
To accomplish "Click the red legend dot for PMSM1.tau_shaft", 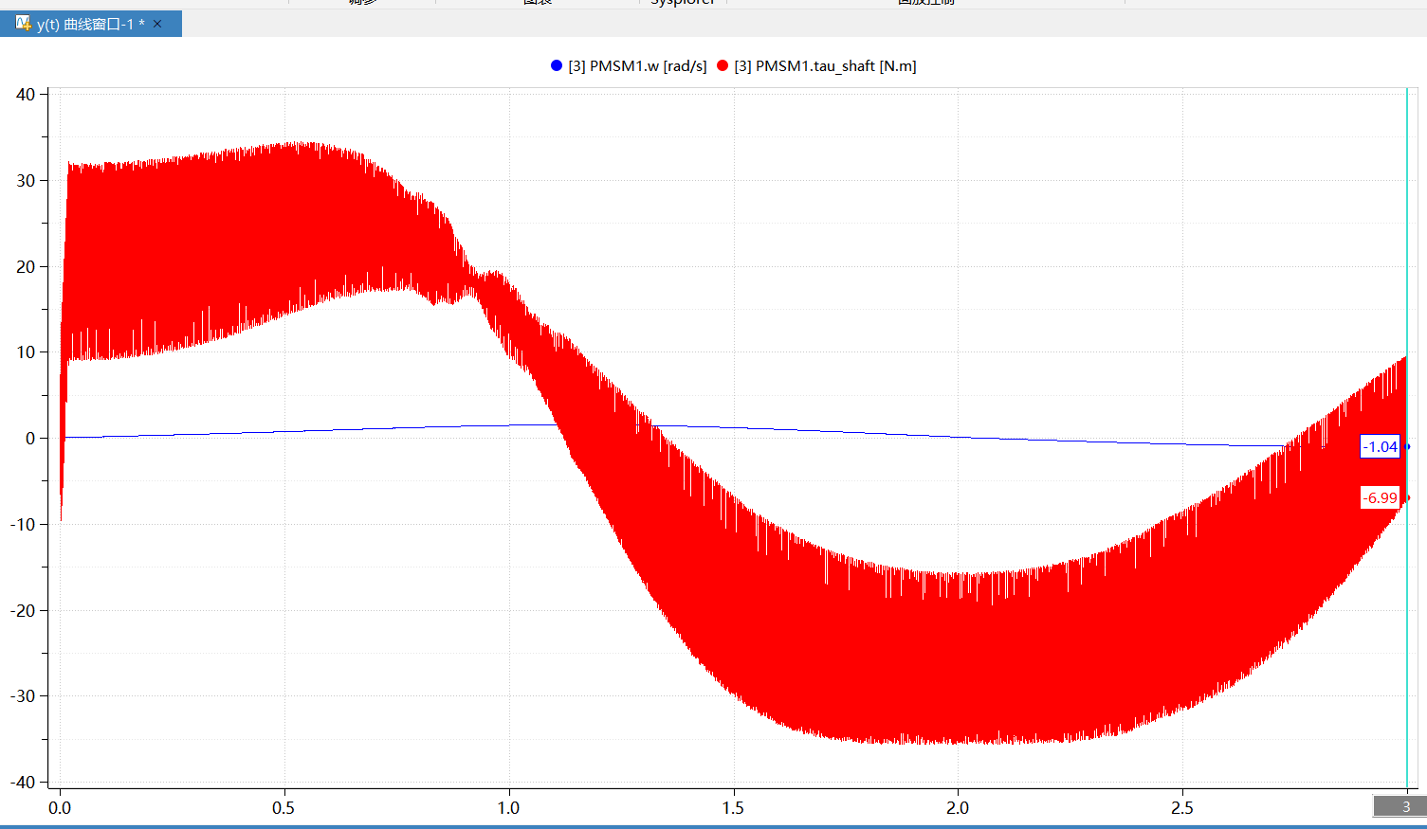I will click(x=723, y=65).
